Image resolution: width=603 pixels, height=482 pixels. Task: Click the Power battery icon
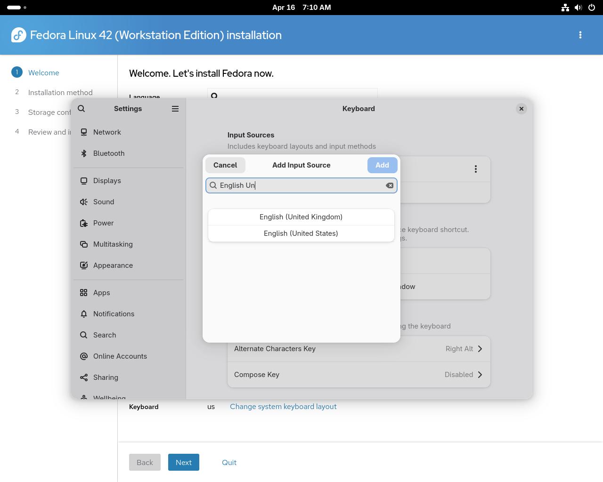(84, 223)
